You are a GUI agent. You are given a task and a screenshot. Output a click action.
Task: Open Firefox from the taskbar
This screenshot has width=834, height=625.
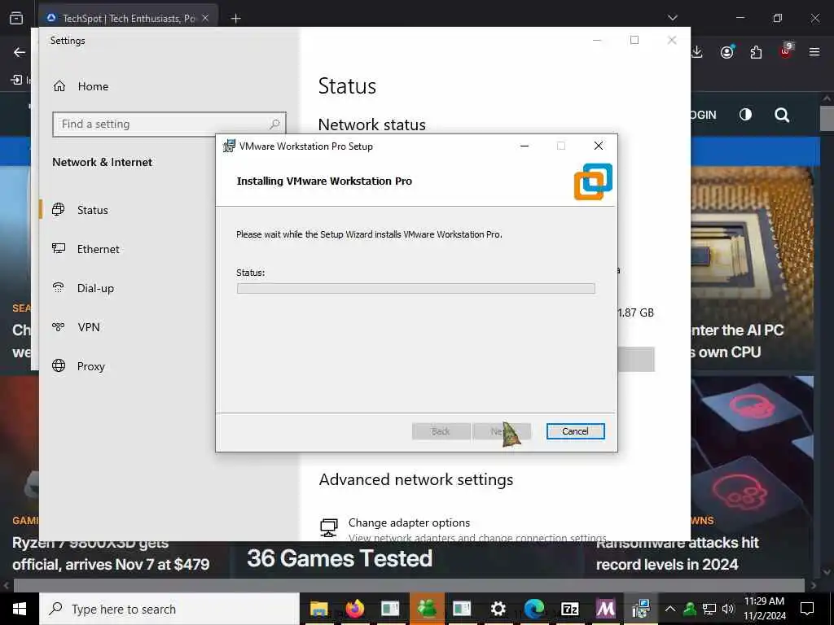coord(355,609)
